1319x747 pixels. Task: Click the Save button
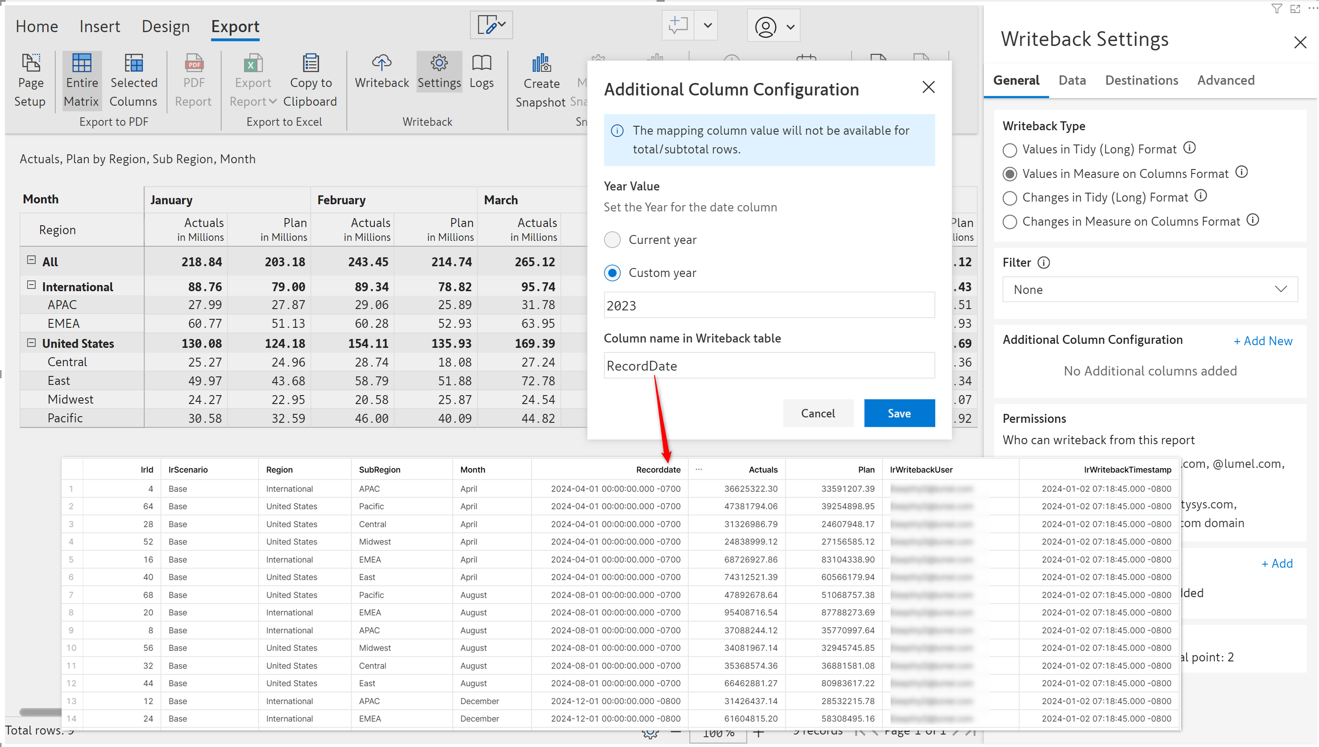tap(899, 413)
